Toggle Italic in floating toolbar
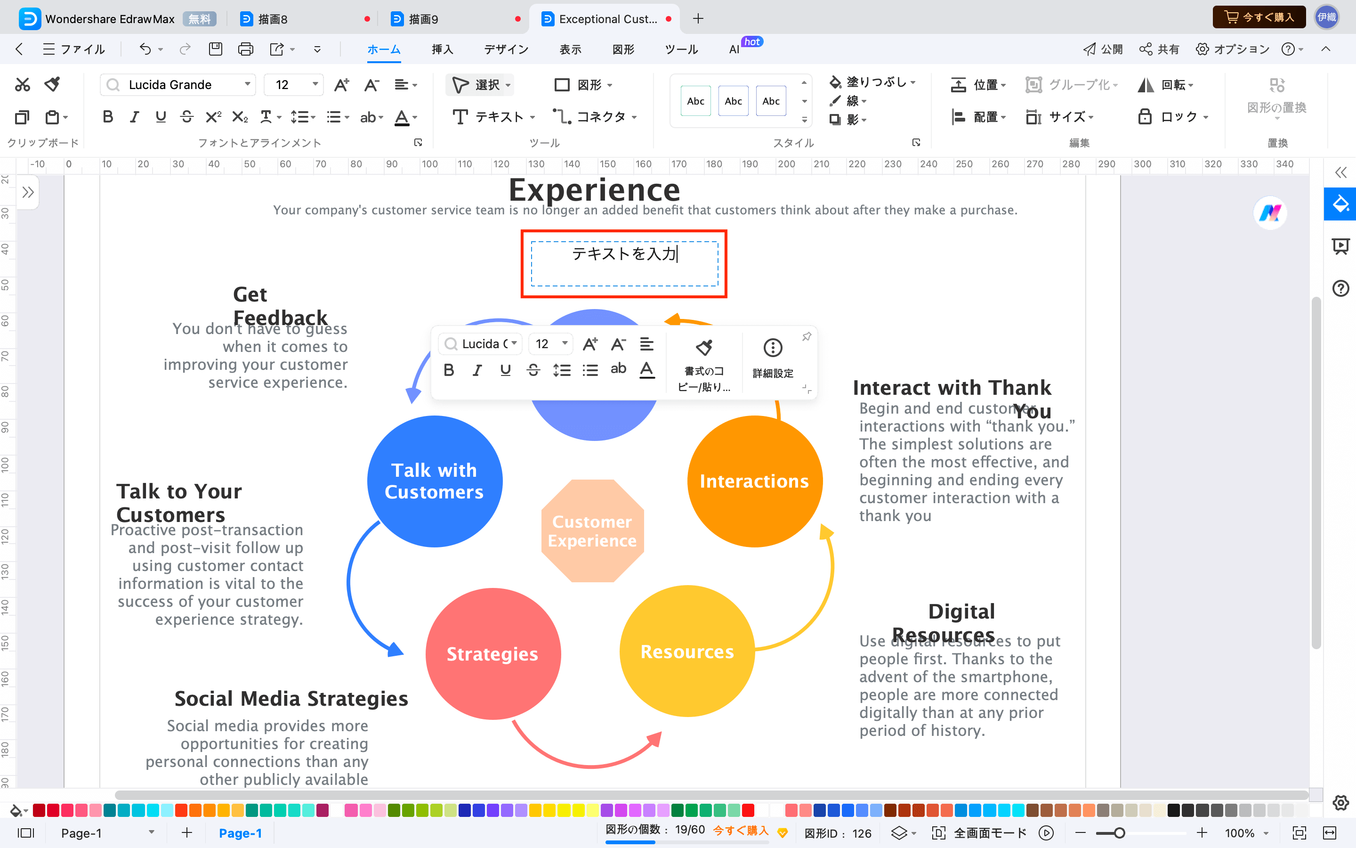 point(477,370)
